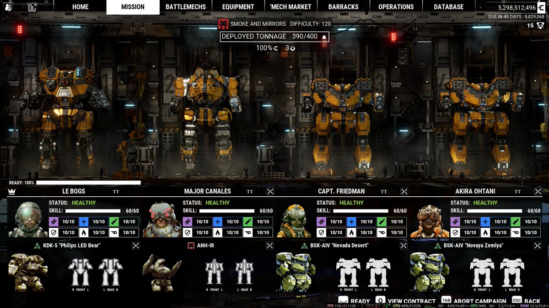This screenshot has width=549, height=308.
Task: Click the Nevada Desert faction emblem icon
Action: coord(305,246)
